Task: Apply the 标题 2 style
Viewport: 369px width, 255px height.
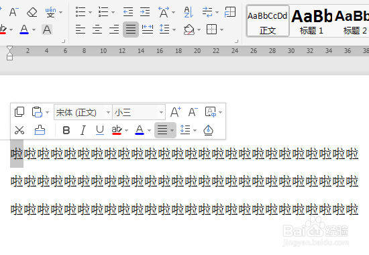Action: 352,21
